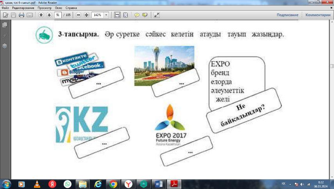
Task: Send the file by email envelope icon
Action: coord(30,15)
